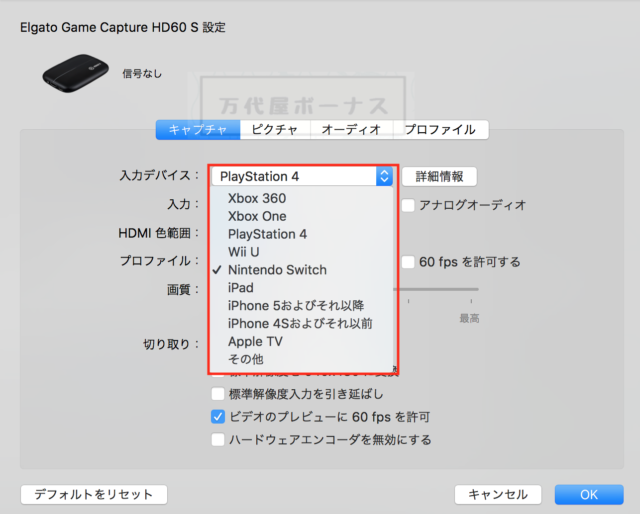Viewport: 640px width, 514px height.
Task: Click the 画質 quality slider track
Action: [x=436, y=289]
